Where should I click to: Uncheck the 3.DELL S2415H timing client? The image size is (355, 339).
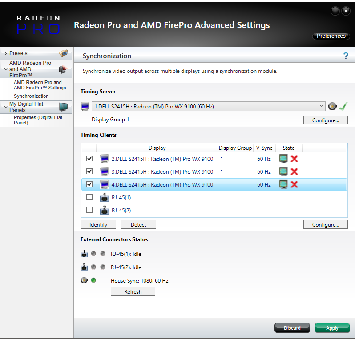coord(89,171)
